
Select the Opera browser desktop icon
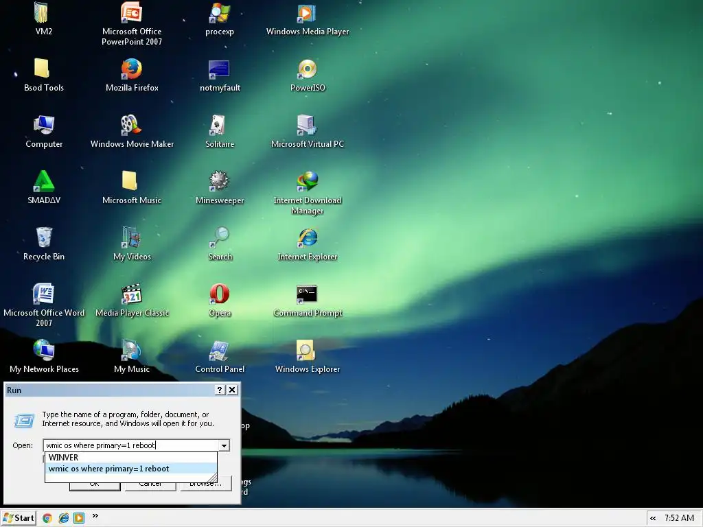[x=219, y=294]
